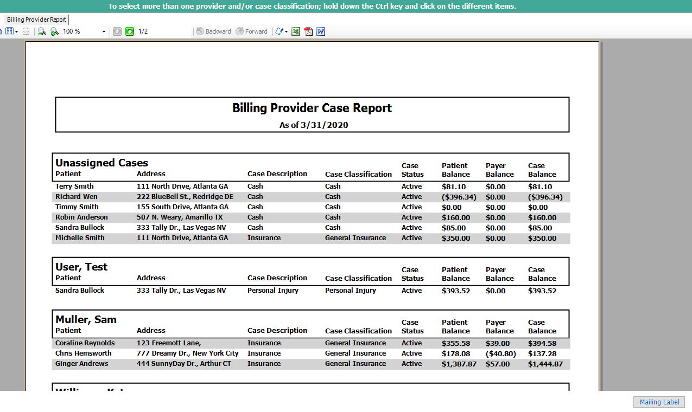The height and width of the screenshot is (412, 692).
Task: Click the annotation pen tool icon
Action: [279, 31]
